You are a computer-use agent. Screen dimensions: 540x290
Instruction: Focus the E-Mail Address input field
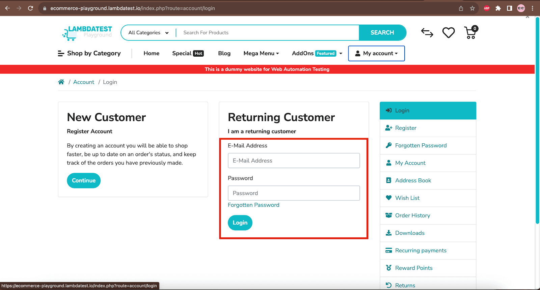(x=294, y=161)
